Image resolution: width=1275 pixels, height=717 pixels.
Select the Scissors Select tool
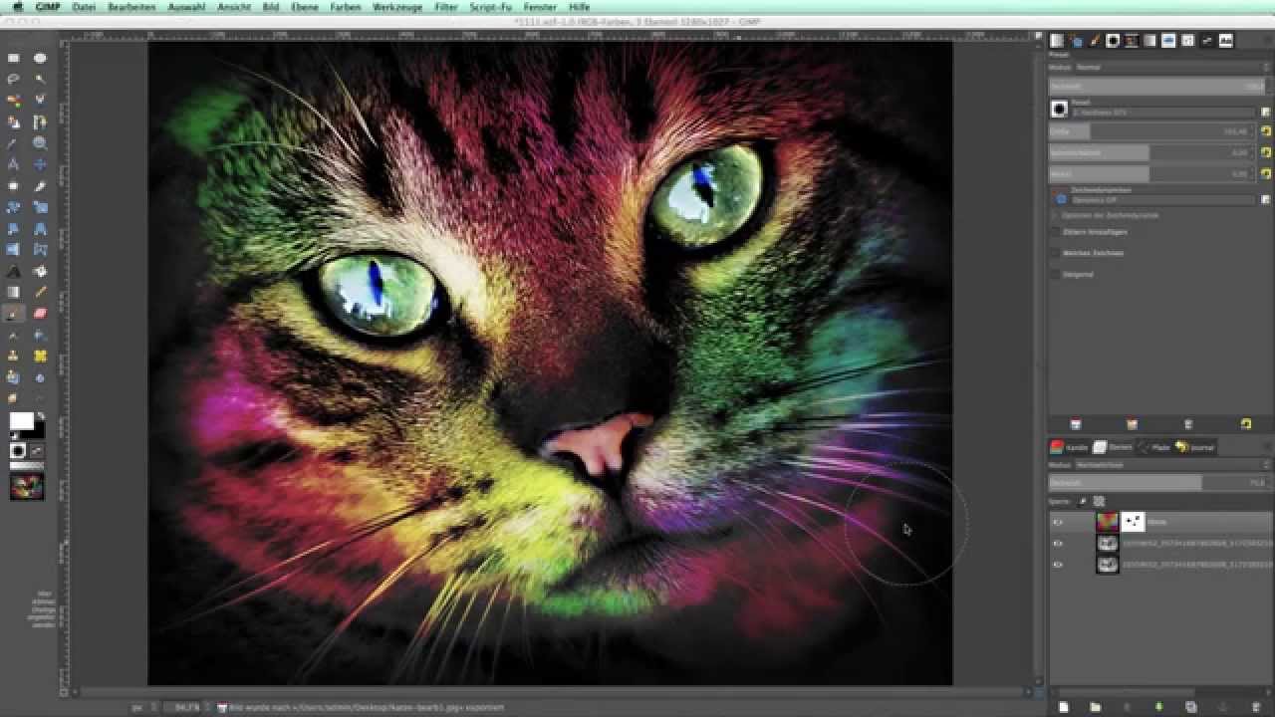pyautogui.click(x=40, y=101)
